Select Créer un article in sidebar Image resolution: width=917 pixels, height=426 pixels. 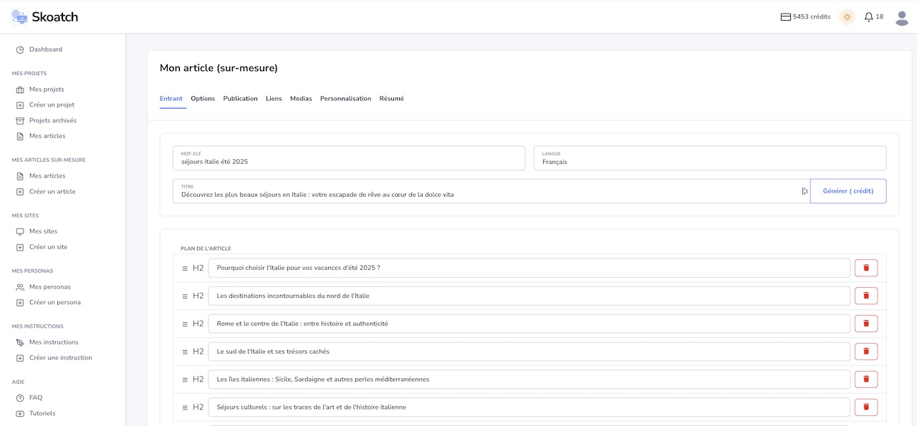click(x=52, y=192)
